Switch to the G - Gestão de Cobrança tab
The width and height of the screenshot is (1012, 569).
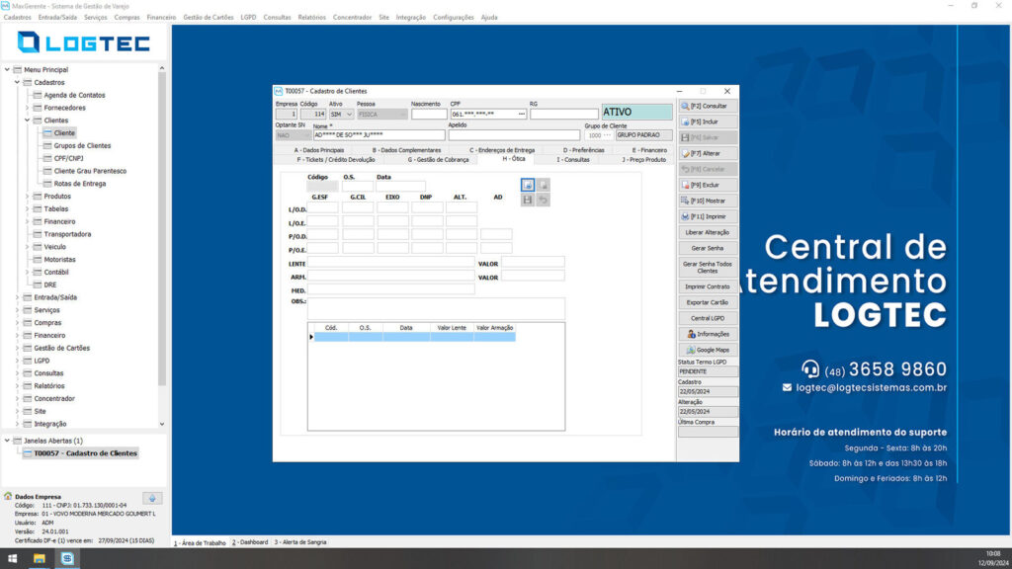pyautogui.click(x=438, y=160)
